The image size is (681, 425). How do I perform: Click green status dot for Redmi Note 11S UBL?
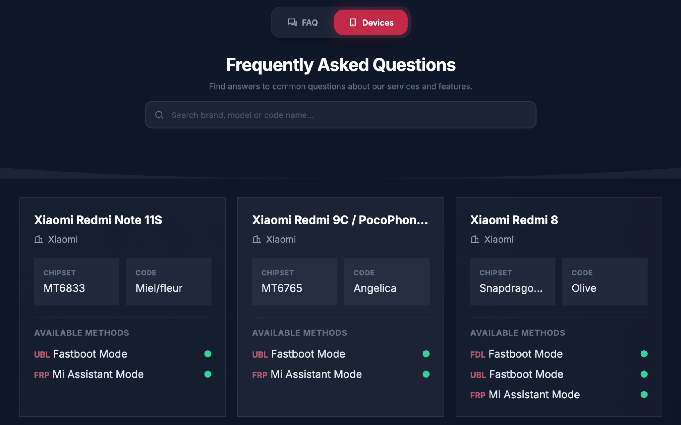(208, 354)
